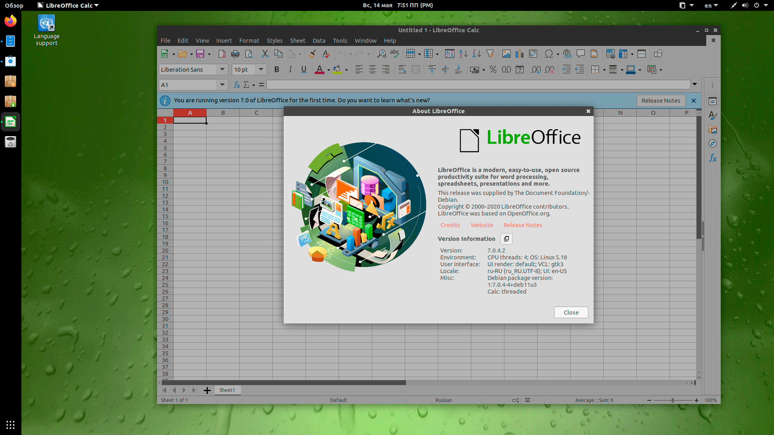Click the Sort Ascending toolbar icon
774x435 pixels.
(463, 54)
